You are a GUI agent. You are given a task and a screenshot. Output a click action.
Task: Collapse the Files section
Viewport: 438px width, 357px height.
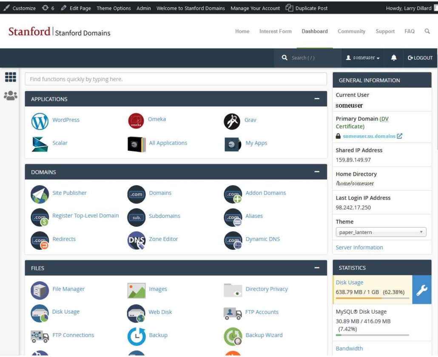[x=317, y=268]
